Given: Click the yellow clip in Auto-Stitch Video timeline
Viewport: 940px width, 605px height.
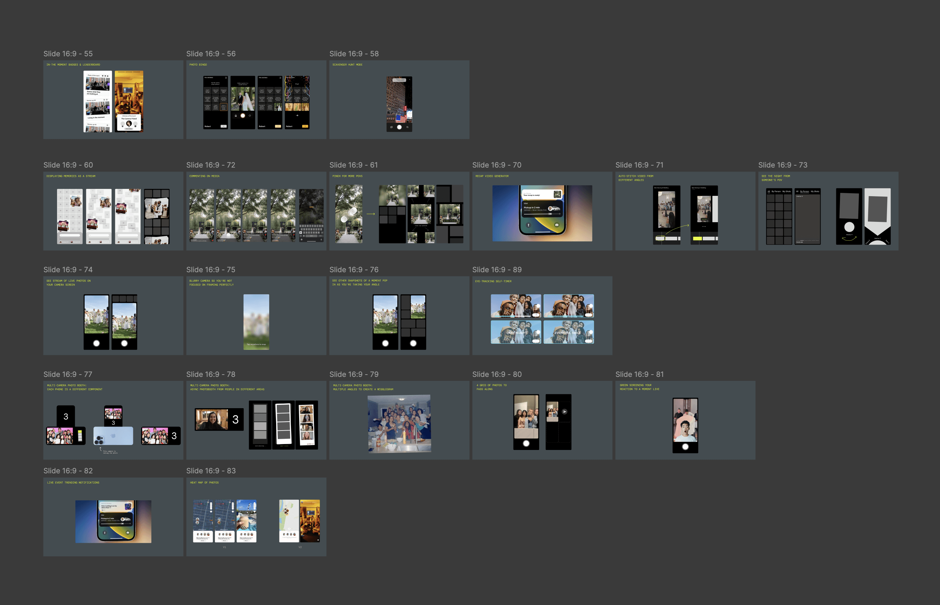Looking at the screenshot, I should pos(697,238).
